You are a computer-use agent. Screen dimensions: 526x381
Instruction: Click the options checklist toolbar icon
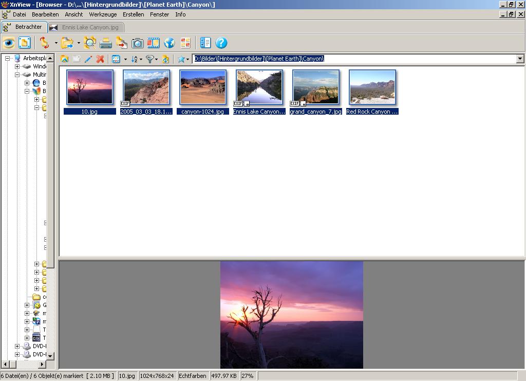pyautogui.click(x=205, y=43)
